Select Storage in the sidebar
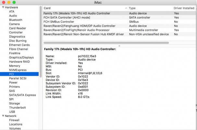Image resolution: width=197 pixels, height=130 pixels. tap(15, 103)
